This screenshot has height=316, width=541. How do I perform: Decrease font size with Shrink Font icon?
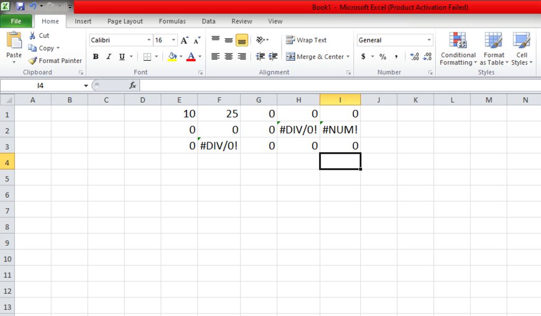pyautogui.click(x=197, y=40)
